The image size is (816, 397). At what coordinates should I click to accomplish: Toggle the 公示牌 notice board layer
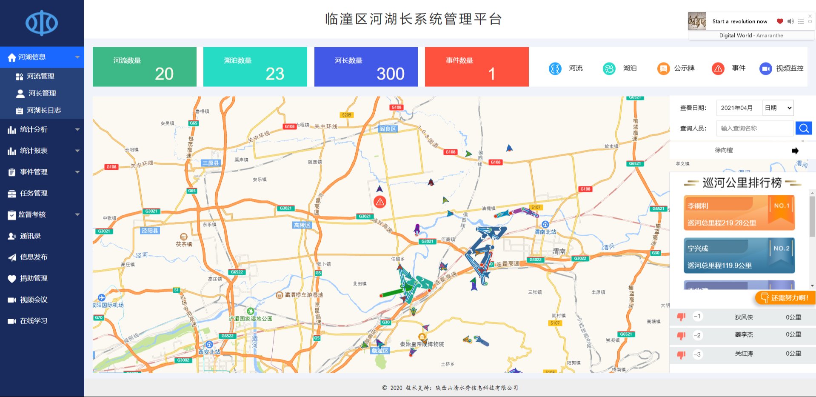pyautogui.click(x=663, y=69)
